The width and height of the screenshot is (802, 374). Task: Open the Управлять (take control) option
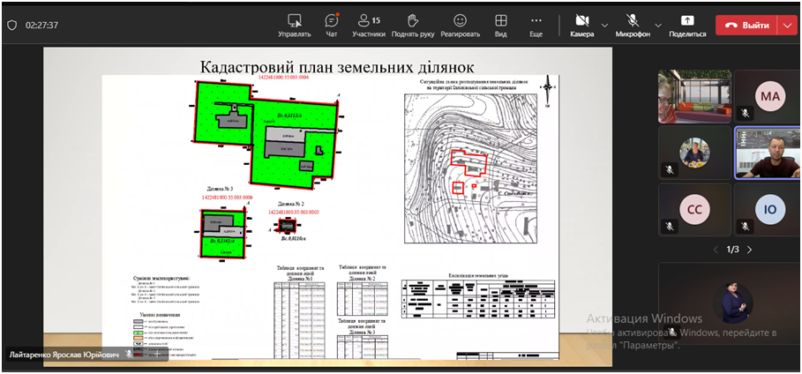click(294, 25)
